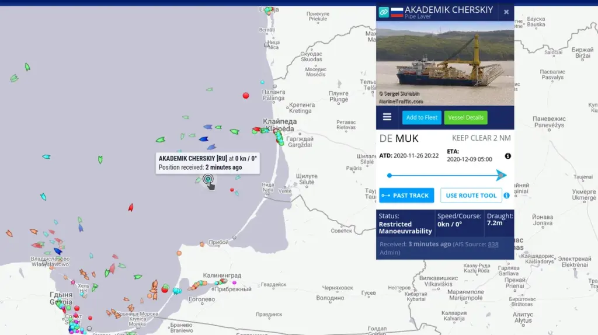Open Vessel Details
The height and width of the screenshot is (335, 598).
[x=465, y=117]
